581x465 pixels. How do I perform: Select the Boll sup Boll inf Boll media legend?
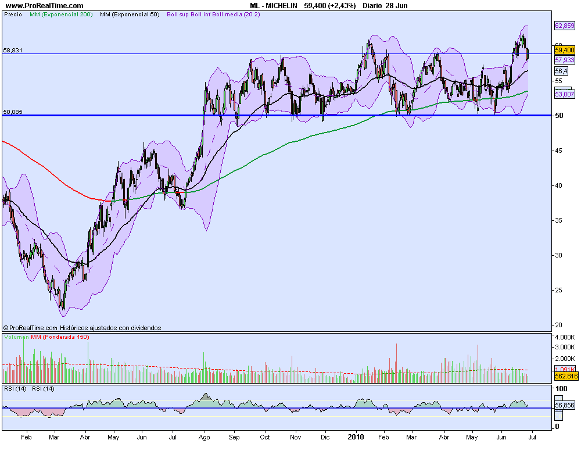[x=213, y=15]
